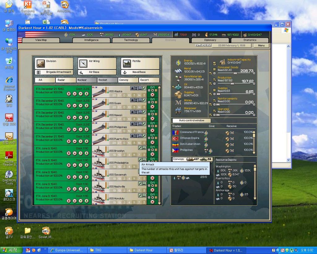
Task: Click the Rare Materials resource icon
Action: [x=178, y=78]
